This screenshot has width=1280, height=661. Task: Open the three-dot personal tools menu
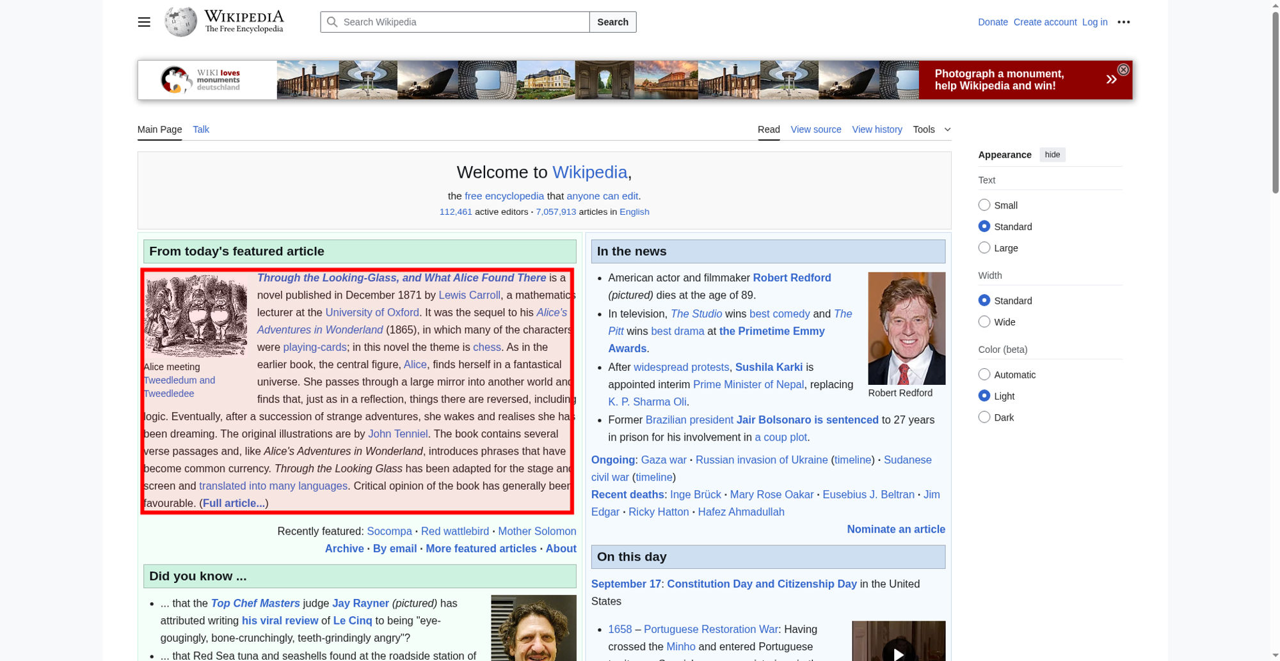[1124, 22]
